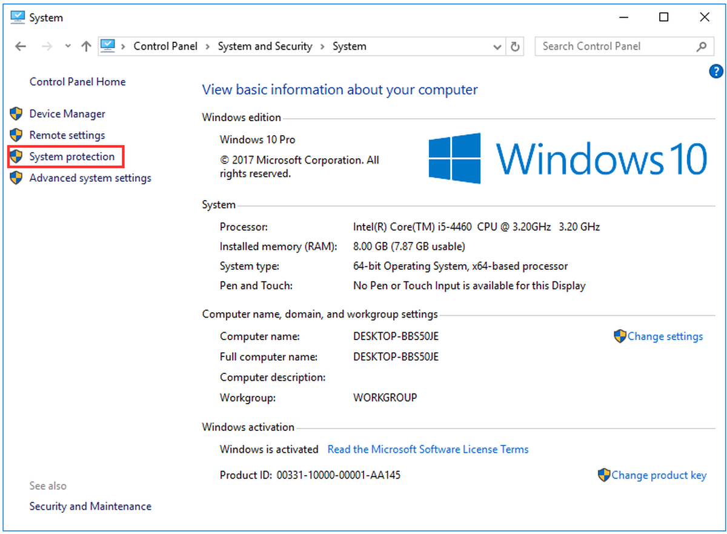Focus the Search Control Panel field
The width and height of the screenshot is (727, 534).
[x=615, y=47]
